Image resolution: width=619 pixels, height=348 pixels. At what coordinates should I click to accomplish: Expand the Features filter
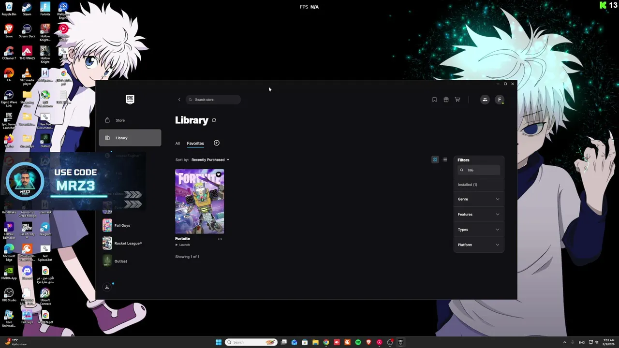(x=479, y=214)
